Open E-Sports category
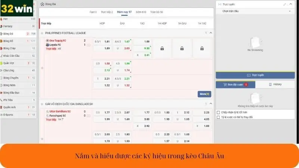Image resolution: width=299 pixels, height=168 pixels. point(18,115)
